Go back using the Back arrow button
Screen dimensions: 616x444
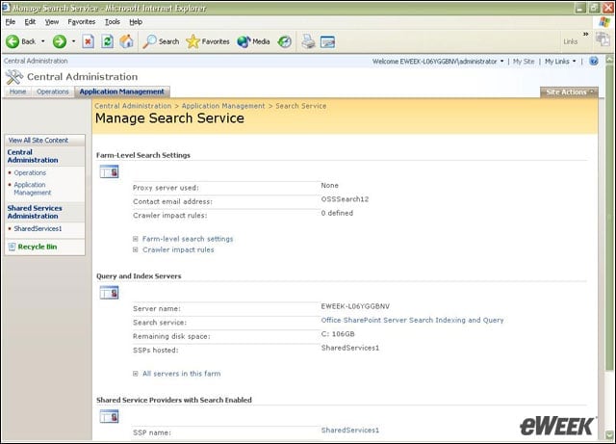pyautogui.click(x=13, y=41)
